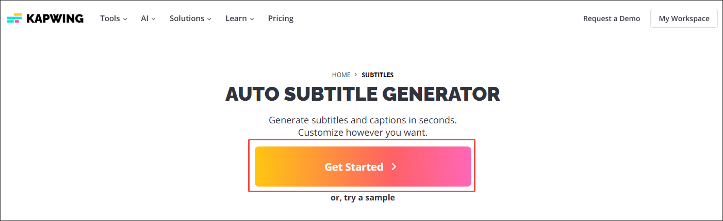Expand the chevron next to Learn
The image size is (723, 221).
[252, 19]
